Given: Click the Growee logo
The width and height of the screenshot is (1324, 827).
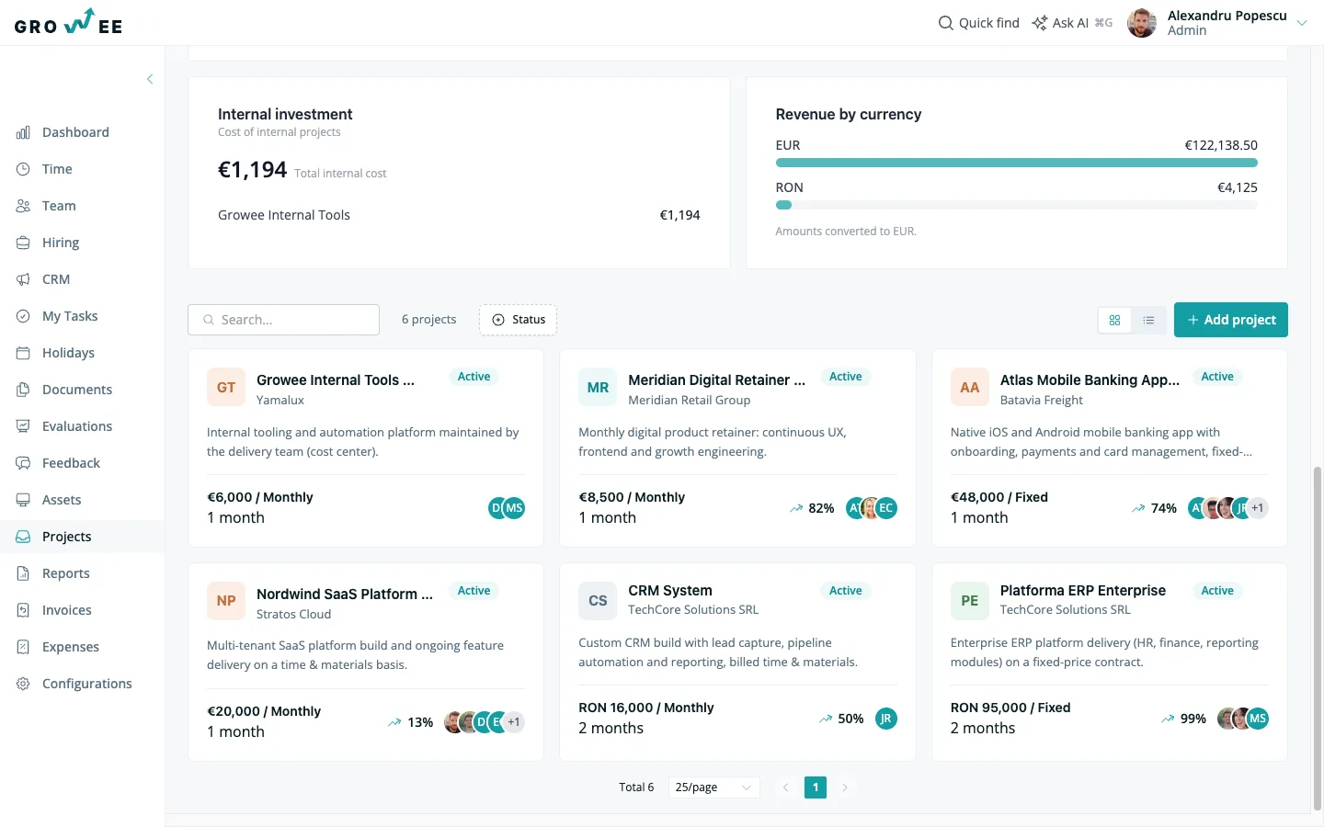Looking at the screenshot, I should click(68, 22).
